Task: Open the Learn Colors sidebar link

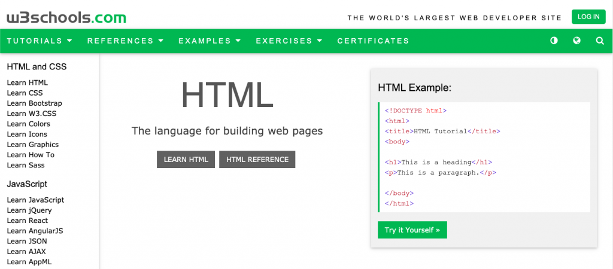Action: pyautogui.click(x=29, y=124)
